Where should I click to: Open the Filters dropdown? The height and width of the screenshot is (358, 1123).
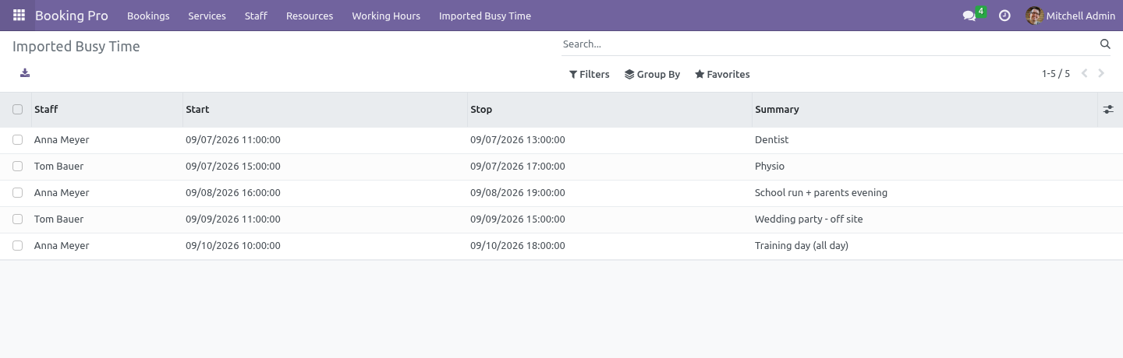590,75
